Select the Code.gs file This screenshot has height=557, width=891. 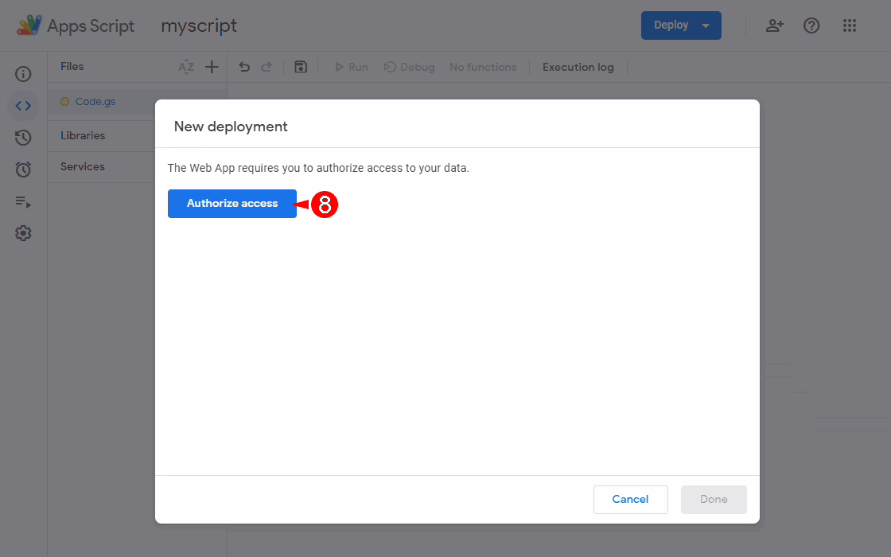(95, 102)
